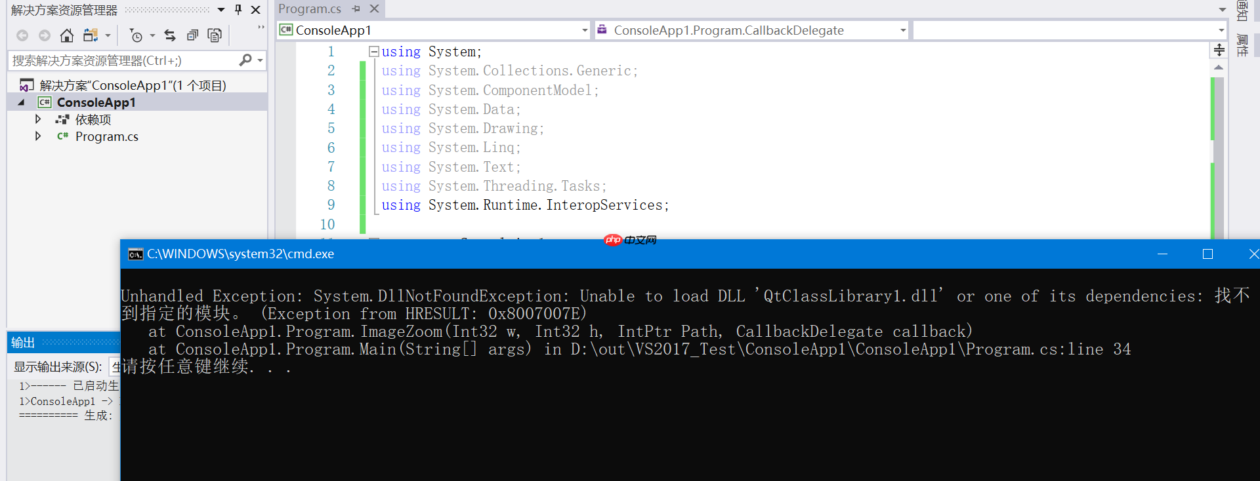Open dropdown arrow beside pending changes filter
This screenshot has width=1260, height=481.
152,35
